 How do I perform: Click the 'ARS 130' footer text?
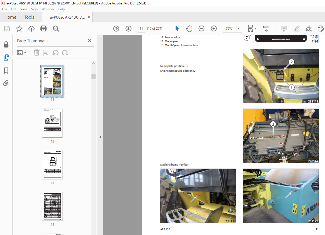pyautogui.click(x=165, y=229)
